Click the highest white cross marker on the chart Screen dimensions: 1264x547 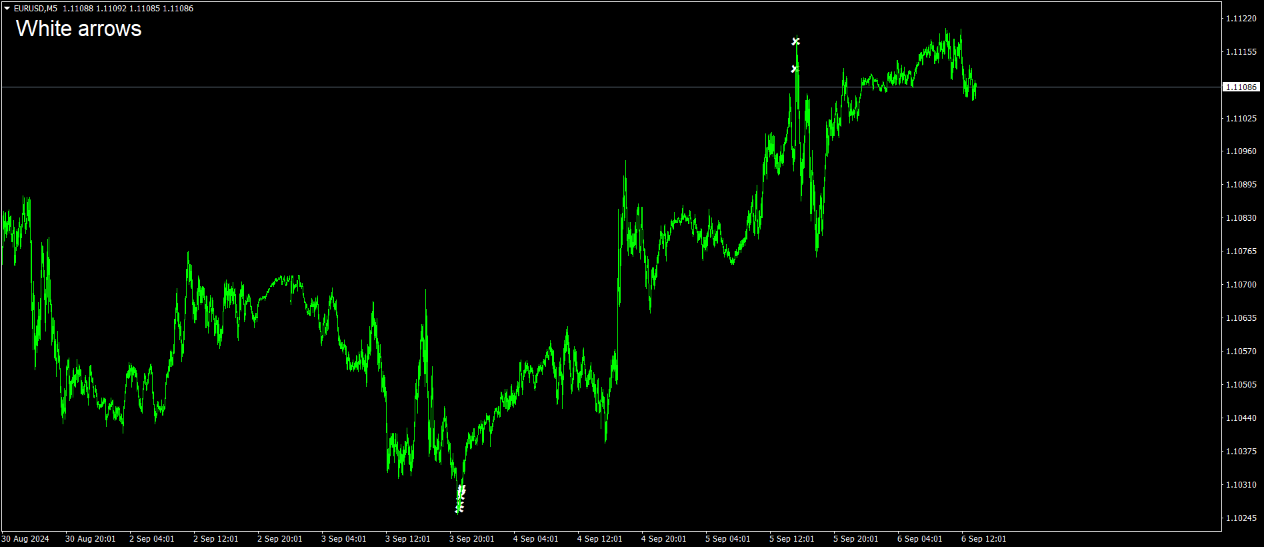pos(795,41)
